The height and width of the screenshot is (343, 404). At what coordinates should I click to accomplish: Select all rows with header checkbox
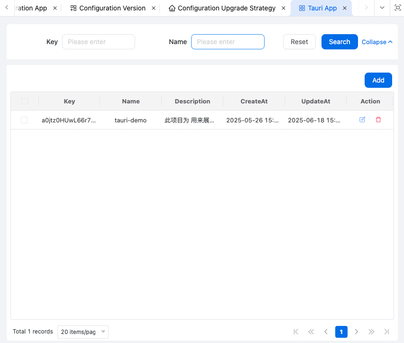tap(25, 101)
